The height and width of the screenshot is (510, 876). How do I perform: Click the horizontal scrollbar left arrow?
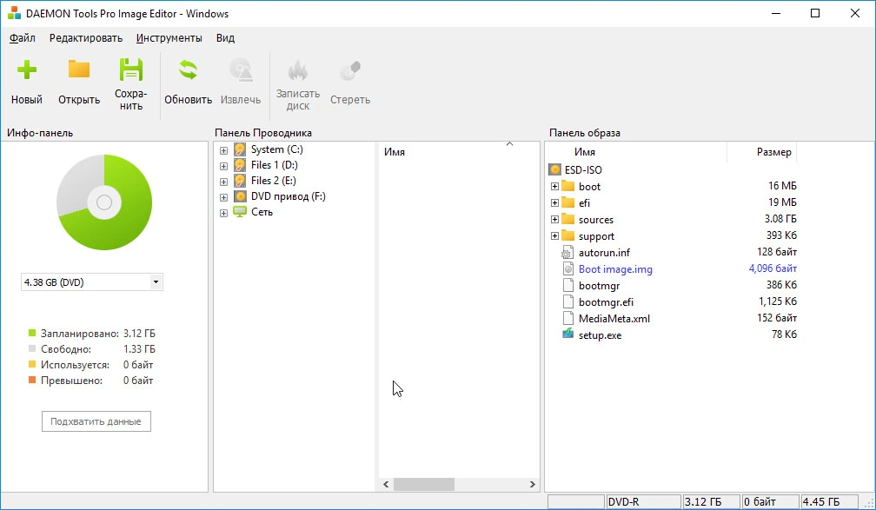coord(386,484)
